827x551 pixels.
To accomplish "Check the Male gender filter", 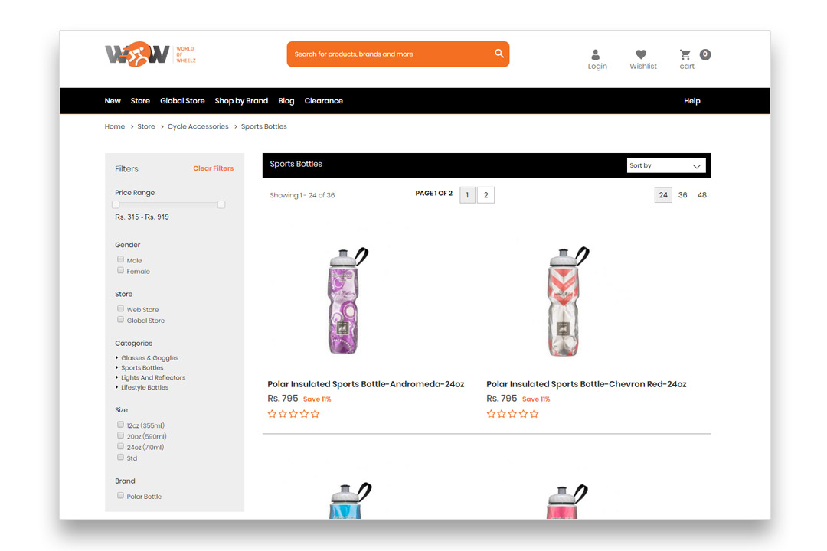I will (121, 259).
